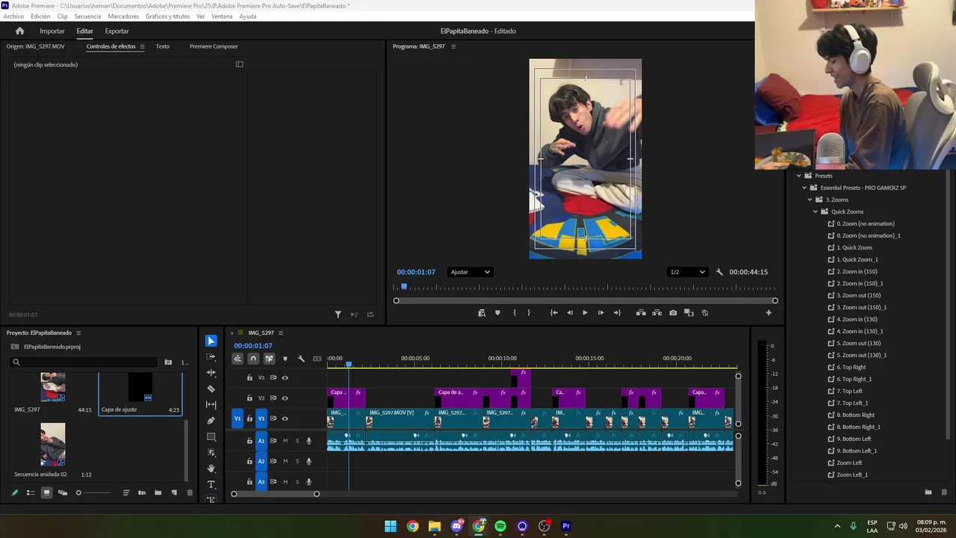
Task: Step forward one frame
Action: (x=600, y=313)
